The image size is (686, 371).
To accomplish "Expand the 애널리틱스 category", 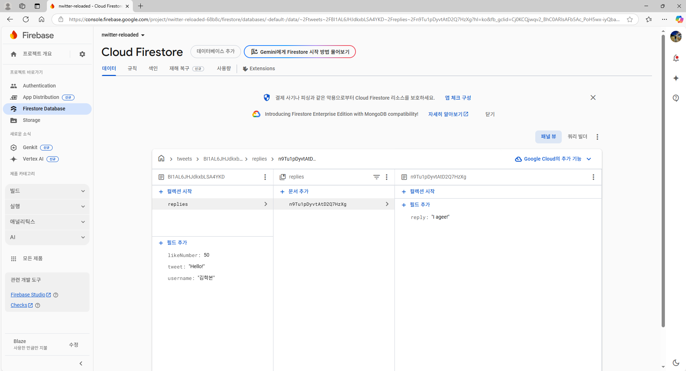I will click(x=47, y=222).
